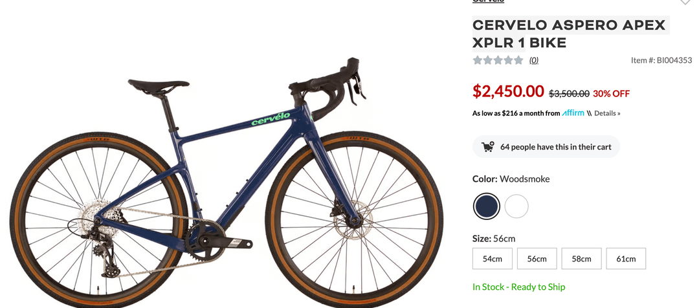Image resolution: width=699 pixels, height=308 pixels.
Task: Click the In Stock - Ready to Ship text
Action: click(519, 287)
